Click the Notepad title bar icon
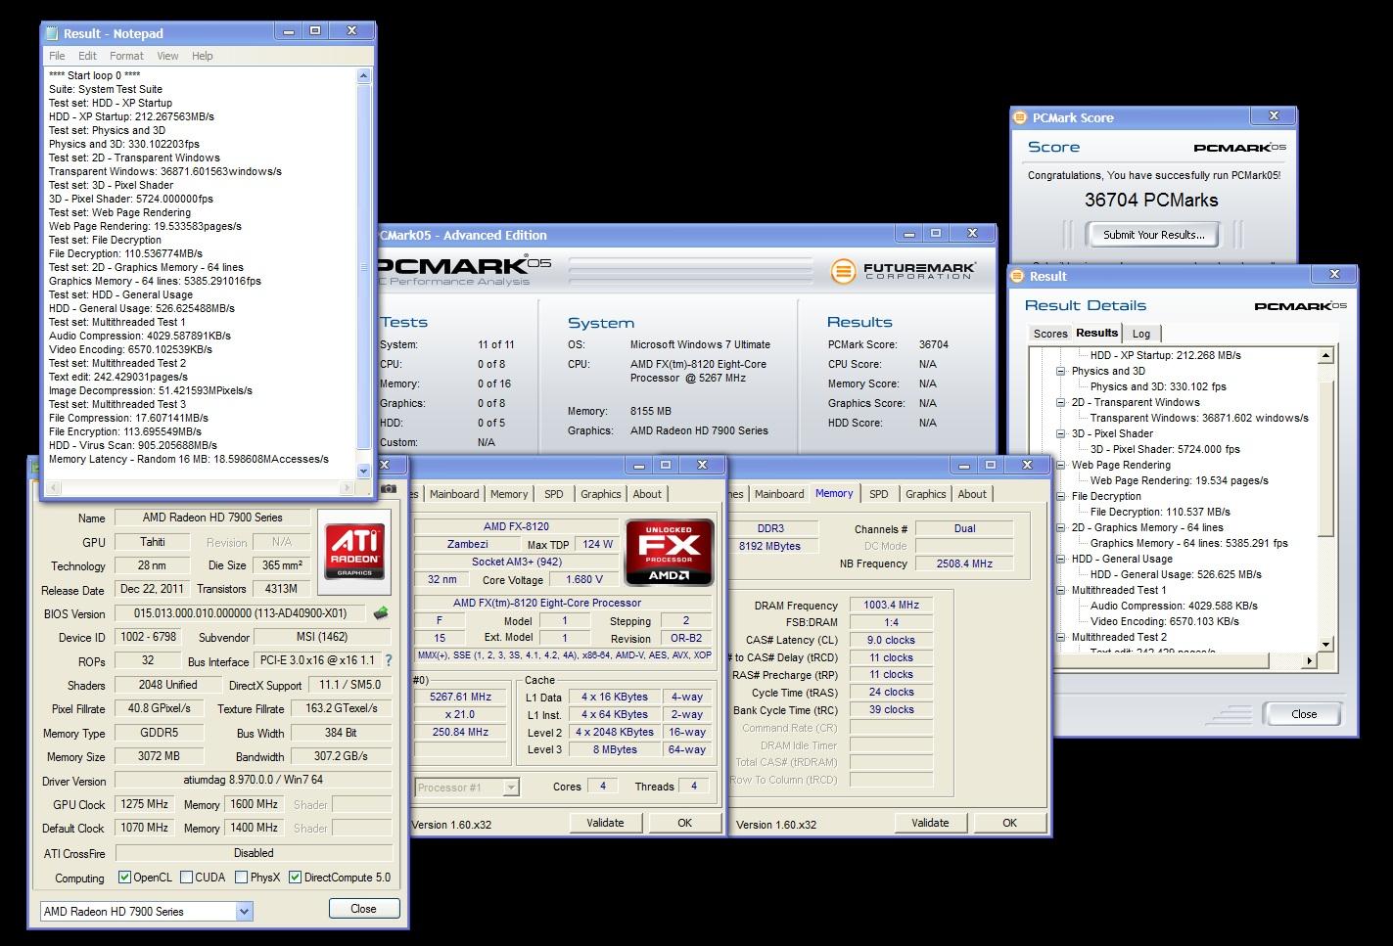 click(52, 33)
